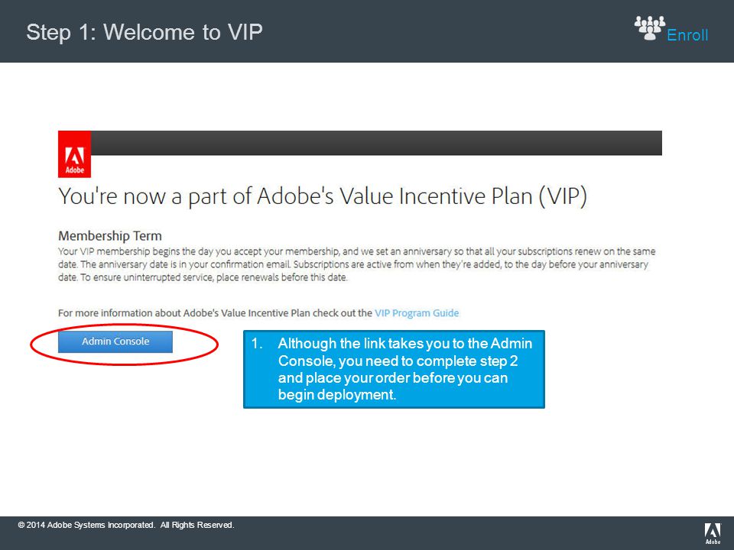Click the red Adobe logo badge
This screenshot has height=550, width=734.
click(x=74, y=154)
